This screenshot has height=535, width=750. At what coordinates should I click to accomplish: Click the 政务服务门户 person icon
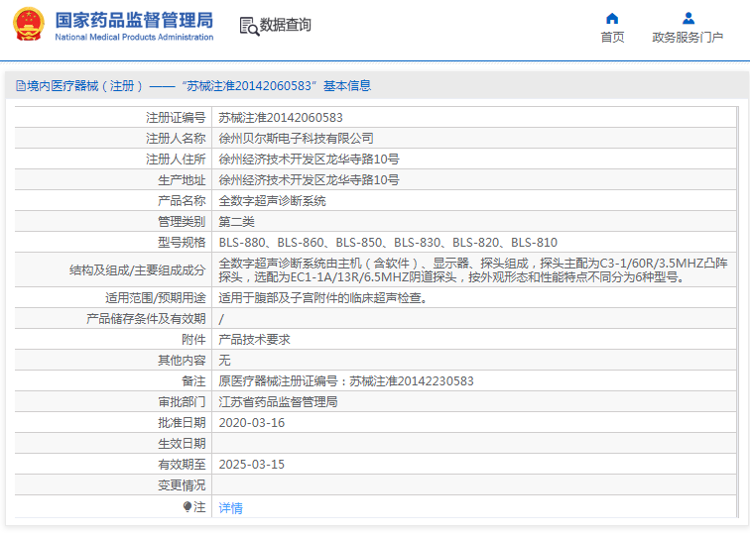coord(687,18)
